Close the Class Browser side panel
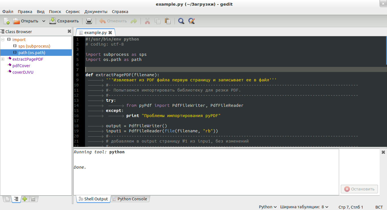Screen dimensions: 387x210 (x=69, y=31)
